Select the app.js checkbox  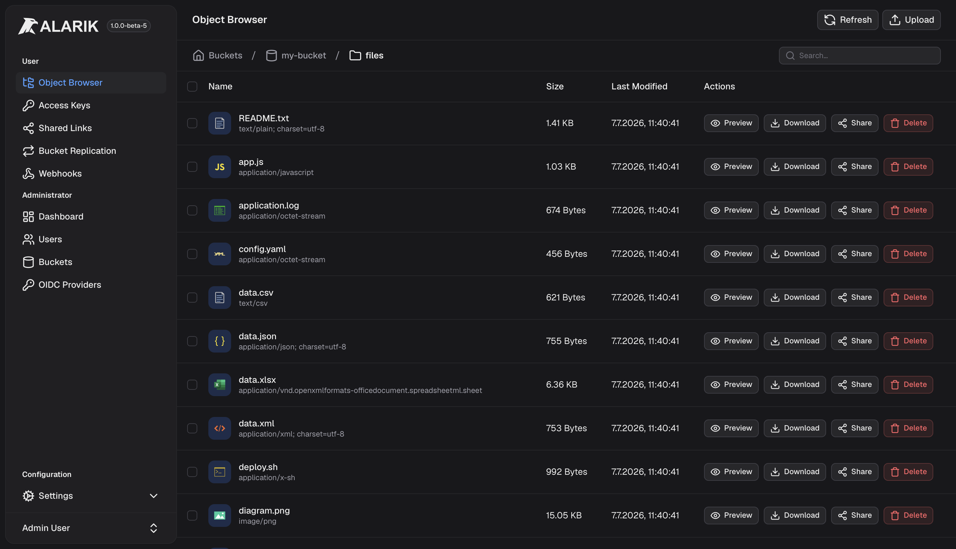(192, 167)
